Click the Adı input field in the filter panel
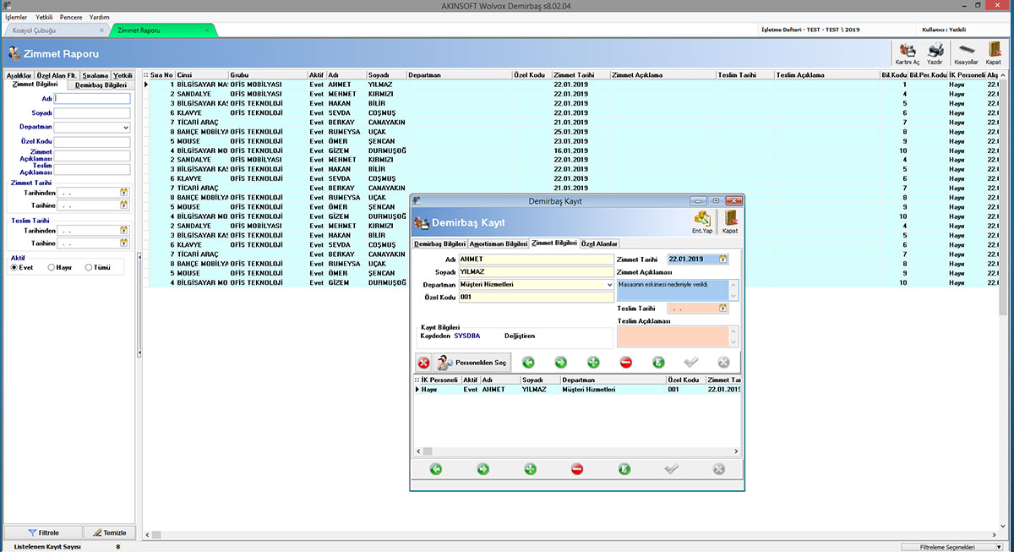The width and height of the screenshot is (1014, 552). 92,99
